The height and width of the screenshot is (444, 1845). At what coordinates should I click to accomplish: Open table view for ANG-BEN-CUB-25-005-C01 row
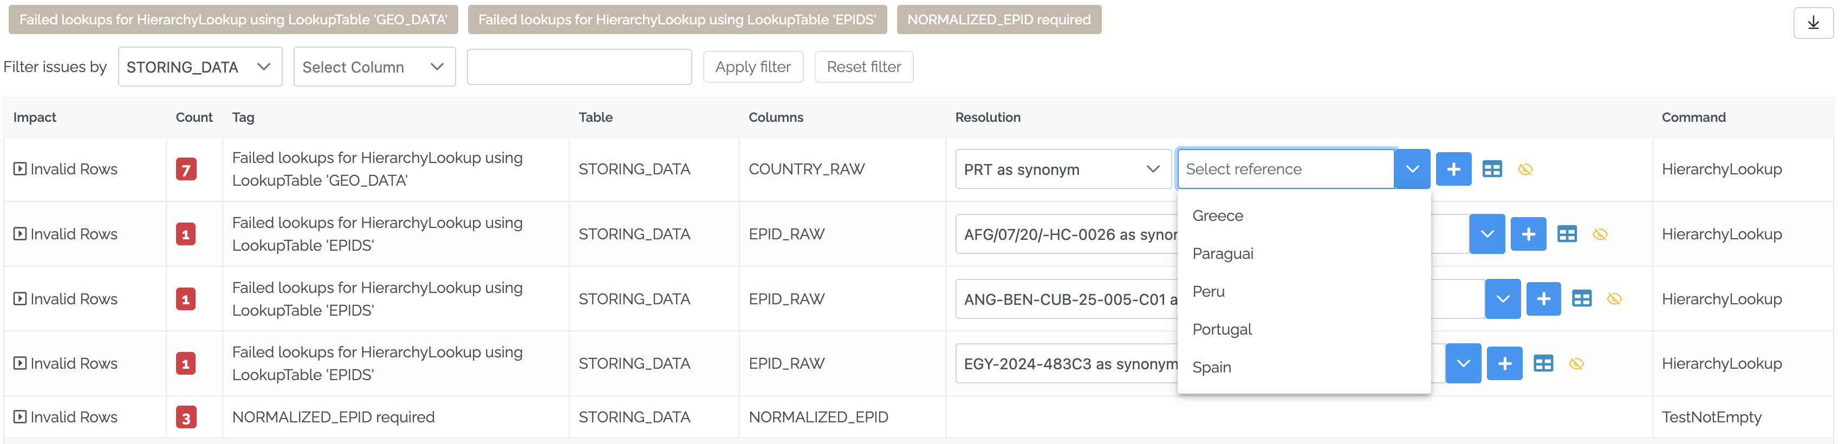(1581, 299)
